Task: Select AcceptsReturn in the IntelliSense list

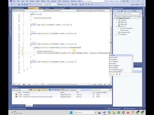Action: click(120, 65)
